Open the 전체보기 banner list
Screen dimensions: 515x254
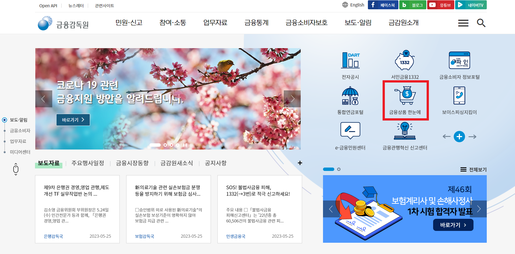tap(473, 170)
